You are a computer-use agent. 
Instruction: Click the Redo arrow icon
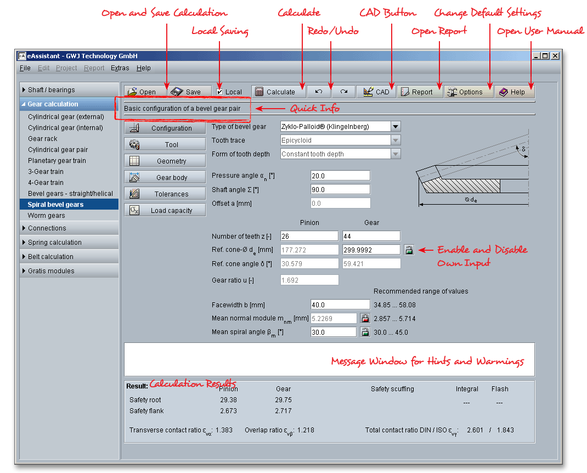344,92
